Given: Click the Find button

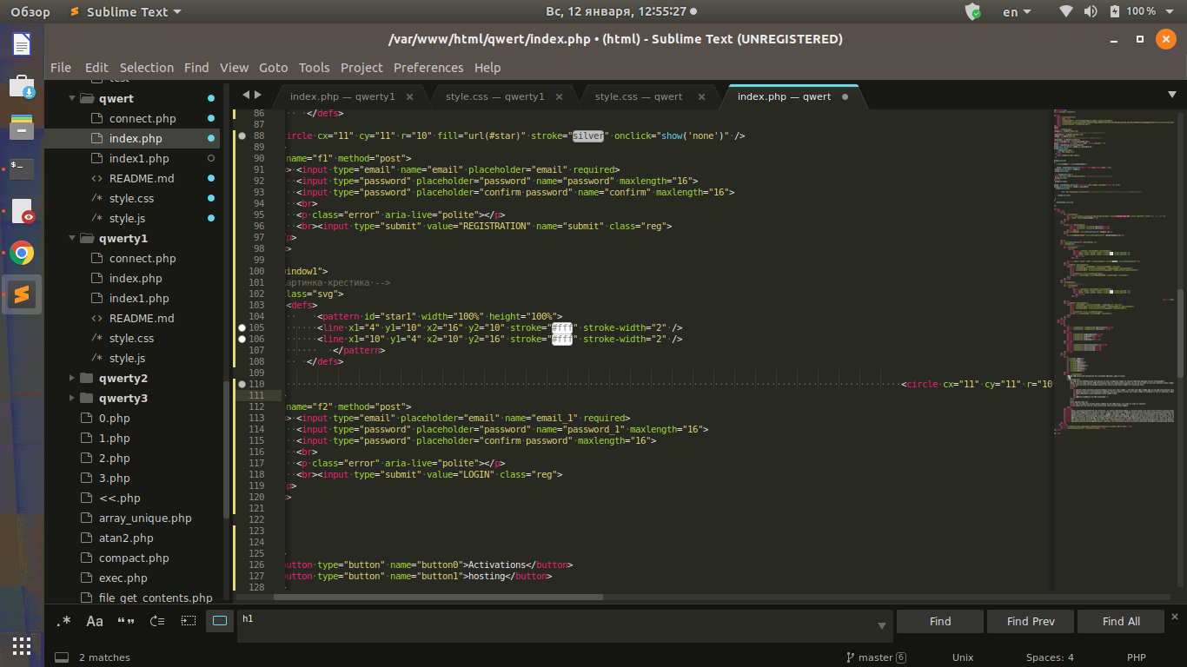Looking at the screenshot, I should click(x=940, y=621).
